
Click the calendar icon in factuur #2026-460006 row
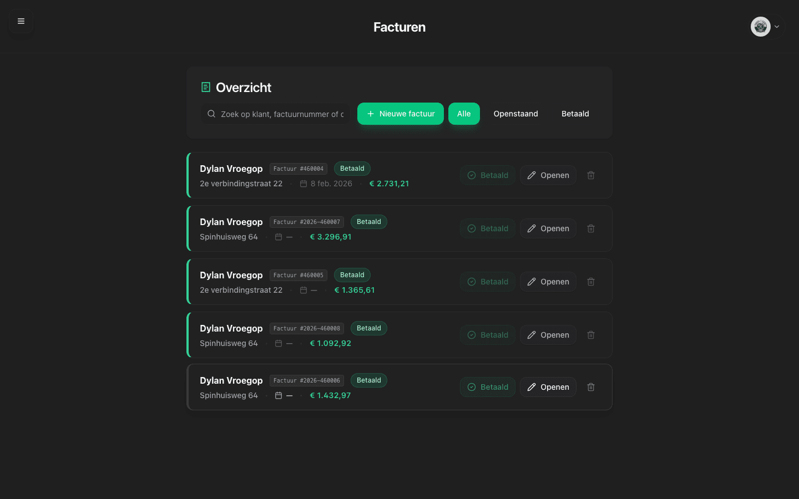click(x=279, y=395)
